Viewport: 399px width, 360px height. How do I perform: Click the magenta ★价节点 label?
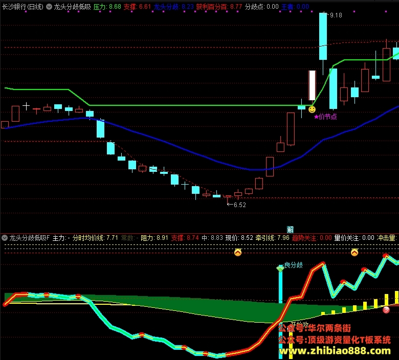coord(325,117)
